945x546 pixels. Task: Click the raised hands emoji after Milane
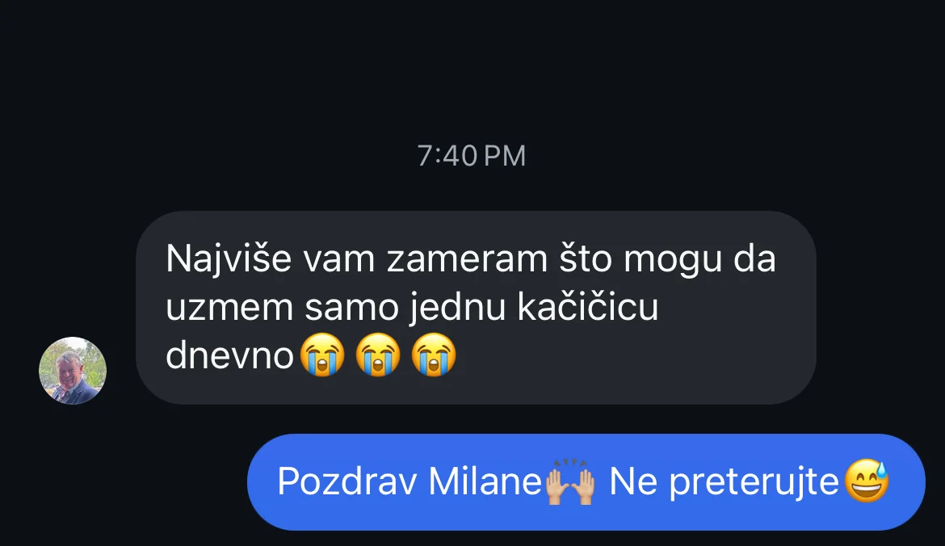[x=569, y=481]
